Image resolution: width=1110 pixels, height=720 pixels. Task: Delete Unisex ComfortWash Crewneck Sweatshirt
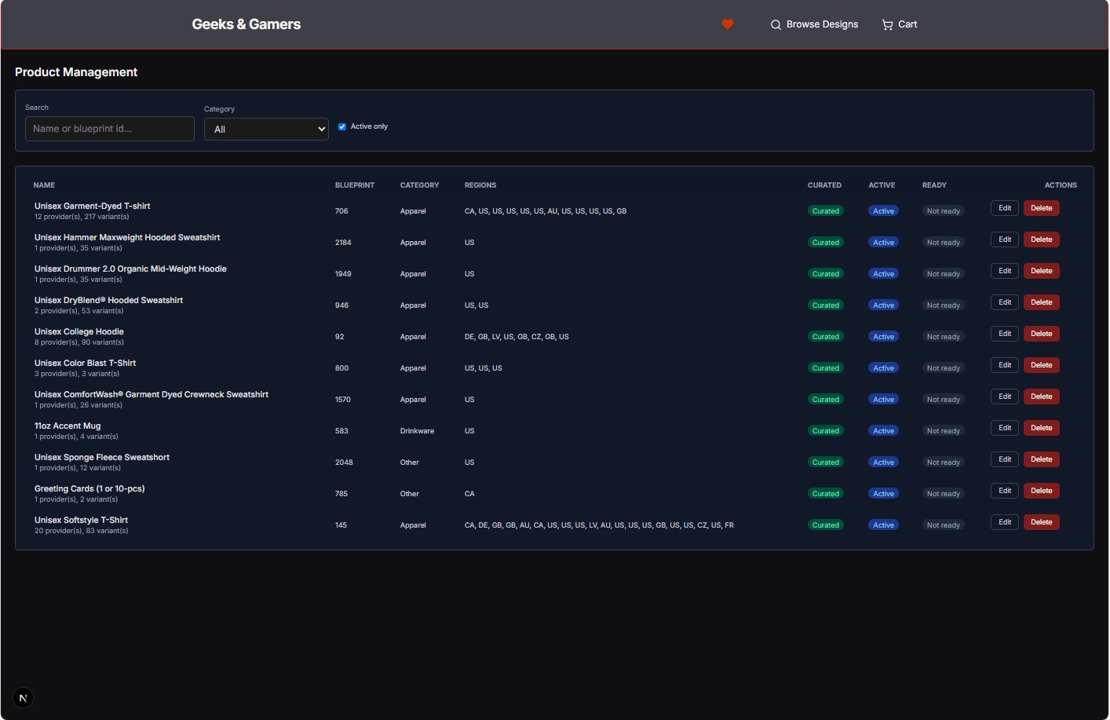tap(1042, 397)
